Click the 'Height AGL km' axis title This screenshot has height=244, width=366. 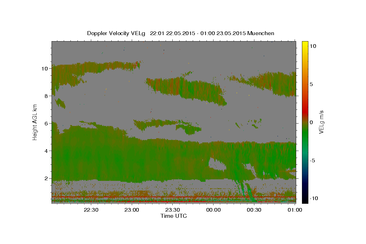point(35,122)
